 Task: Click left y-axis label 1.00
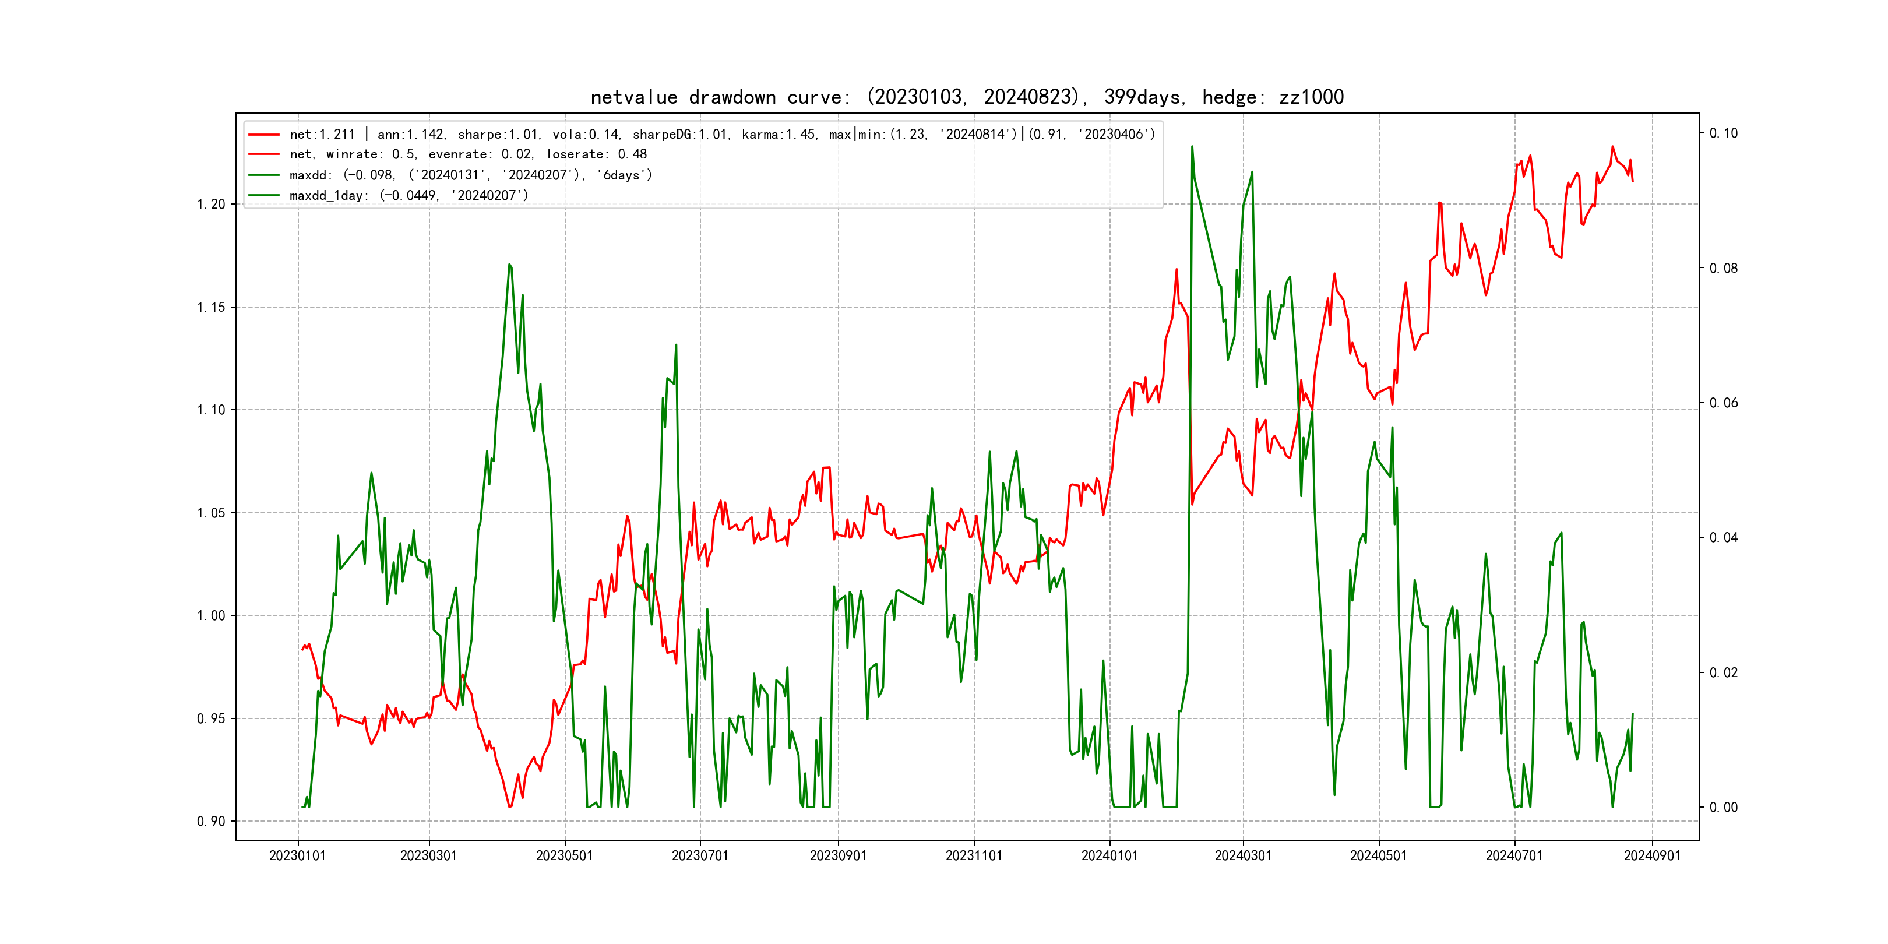click(211, 616)
